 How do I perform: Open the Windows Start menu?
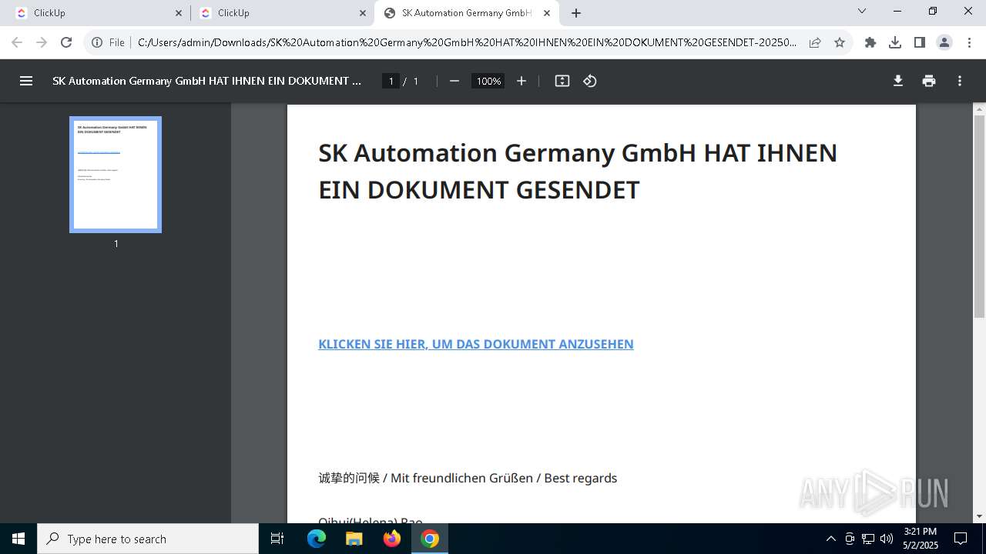(18, 539)
